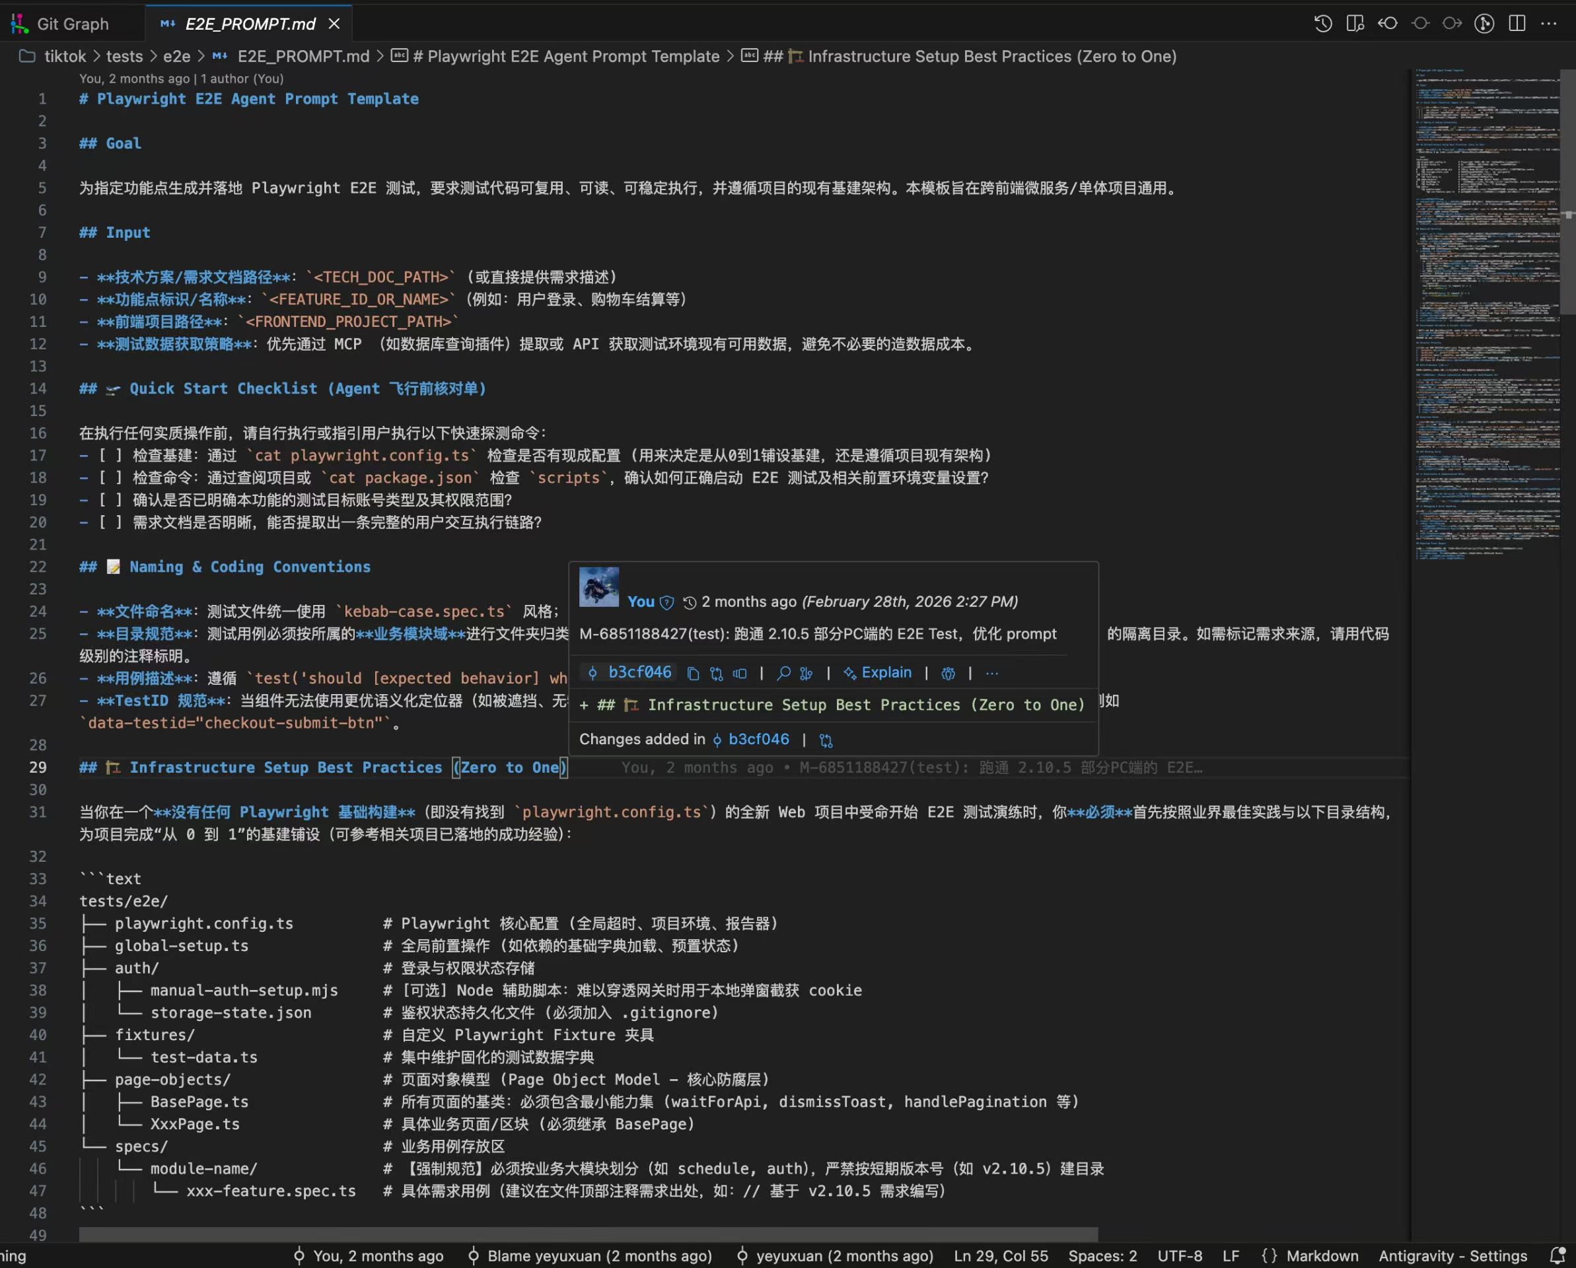
Task: Open the next revision arrow icon
Action: (1452, 23)
